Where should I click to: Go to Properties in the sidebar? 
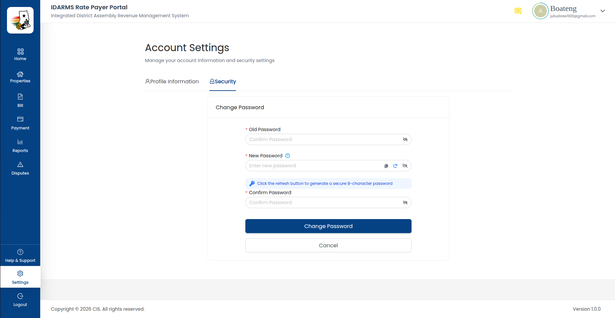click(x=20, y=77)
